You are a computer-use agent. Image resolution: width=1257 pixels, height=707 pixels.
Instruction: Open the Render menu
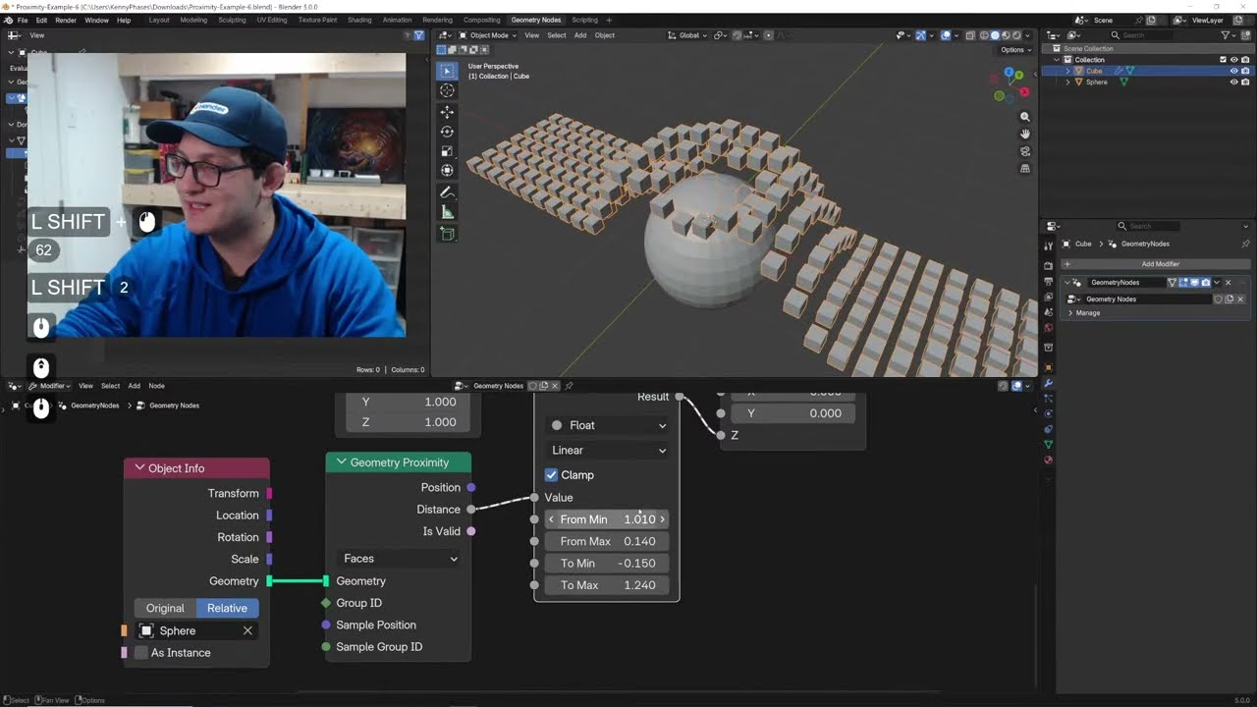66,20
